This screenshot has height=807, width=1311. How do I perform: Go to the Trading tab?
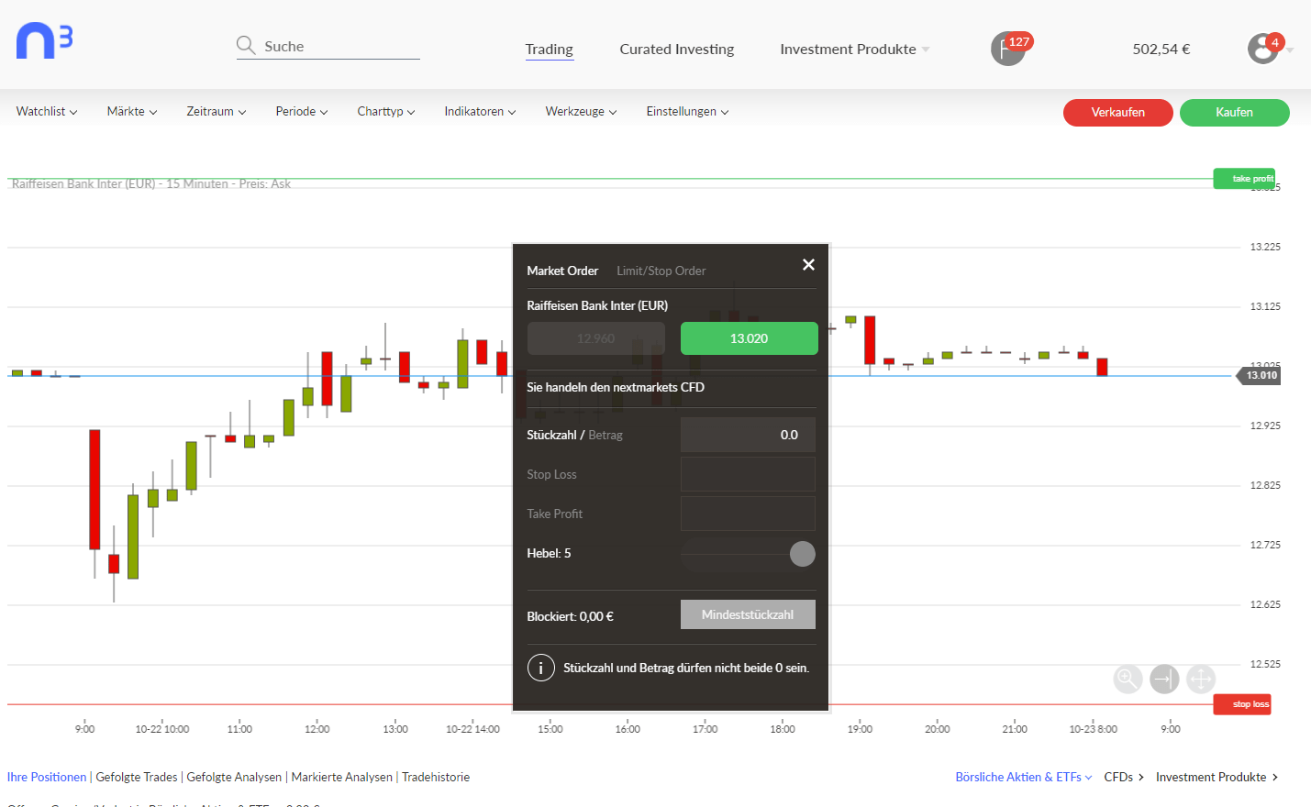tap(550, 50)
